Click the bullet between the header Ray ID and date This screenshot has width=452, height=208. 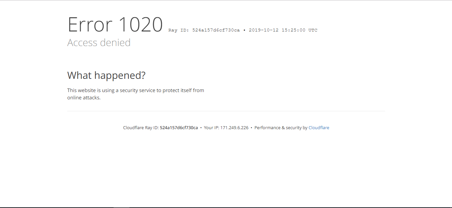(244, 30)
